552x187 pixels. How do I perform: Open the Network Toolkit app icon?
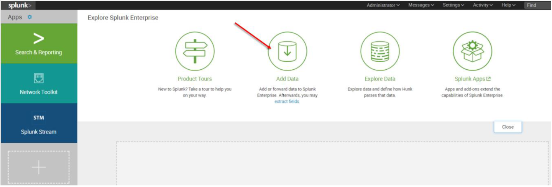click(39, 79)
